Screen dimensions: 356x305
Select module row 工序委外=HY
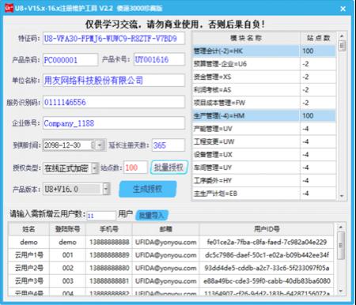tap(264, 180)
